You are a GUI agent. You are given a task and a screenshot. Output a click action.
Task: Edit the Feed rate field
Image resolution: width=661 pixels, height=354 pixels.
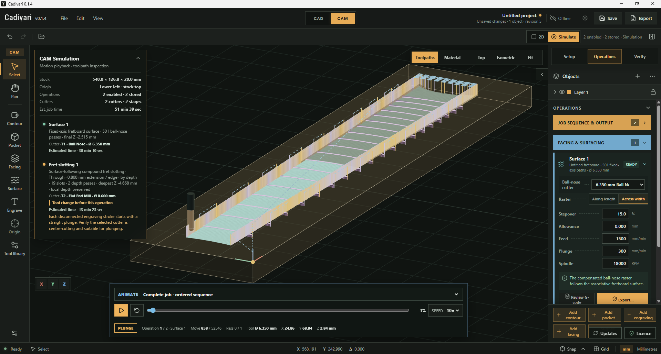tap(616, 239)
